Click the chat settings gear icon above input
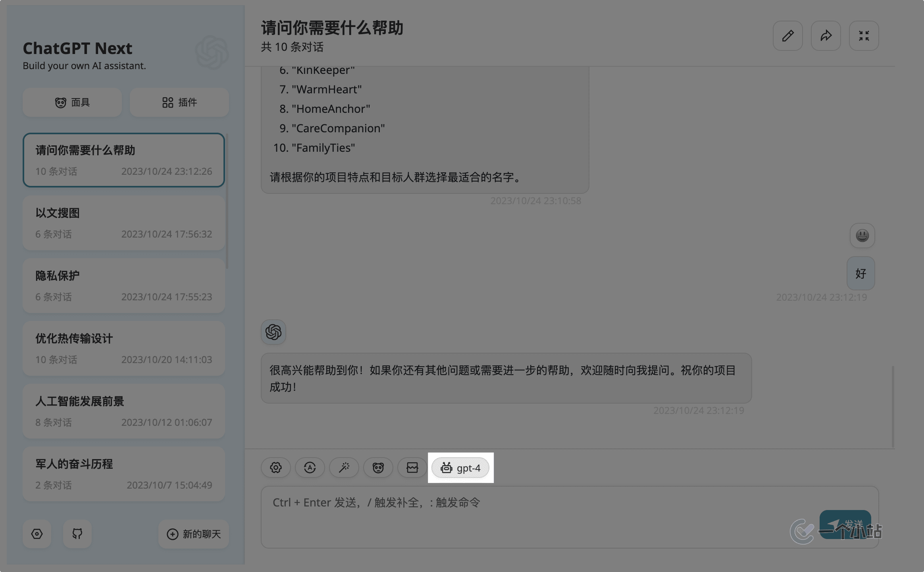 tap(276, 468)
